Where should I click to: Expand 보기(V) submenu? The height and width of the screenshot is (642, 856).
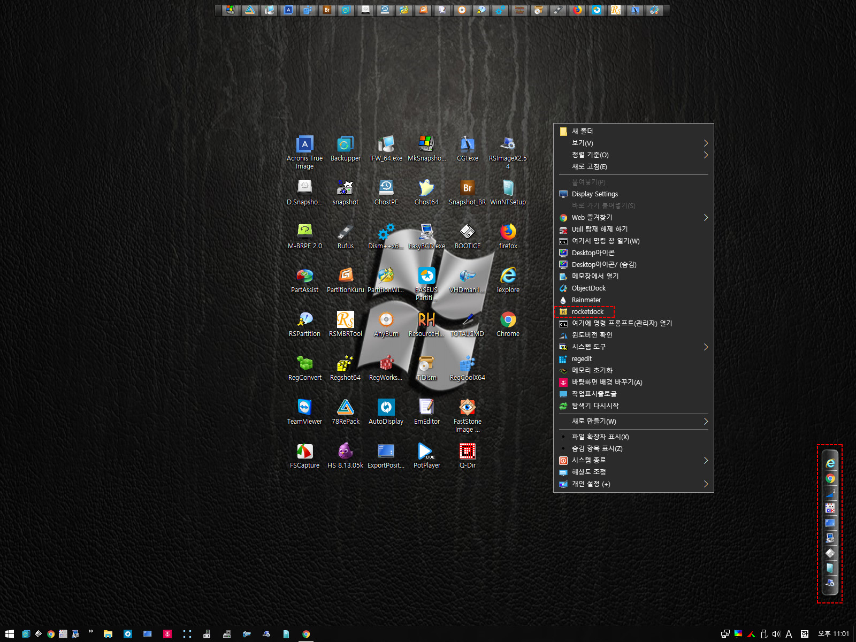tap(633, 143)
